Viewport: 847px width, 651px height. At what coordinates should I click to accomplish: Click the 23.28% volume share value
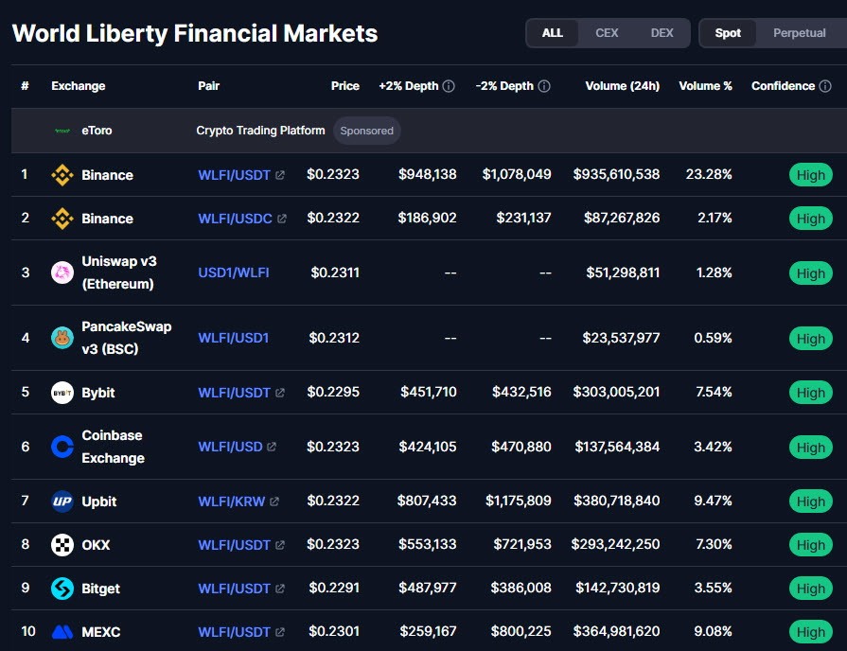click(x=709, y=174)
